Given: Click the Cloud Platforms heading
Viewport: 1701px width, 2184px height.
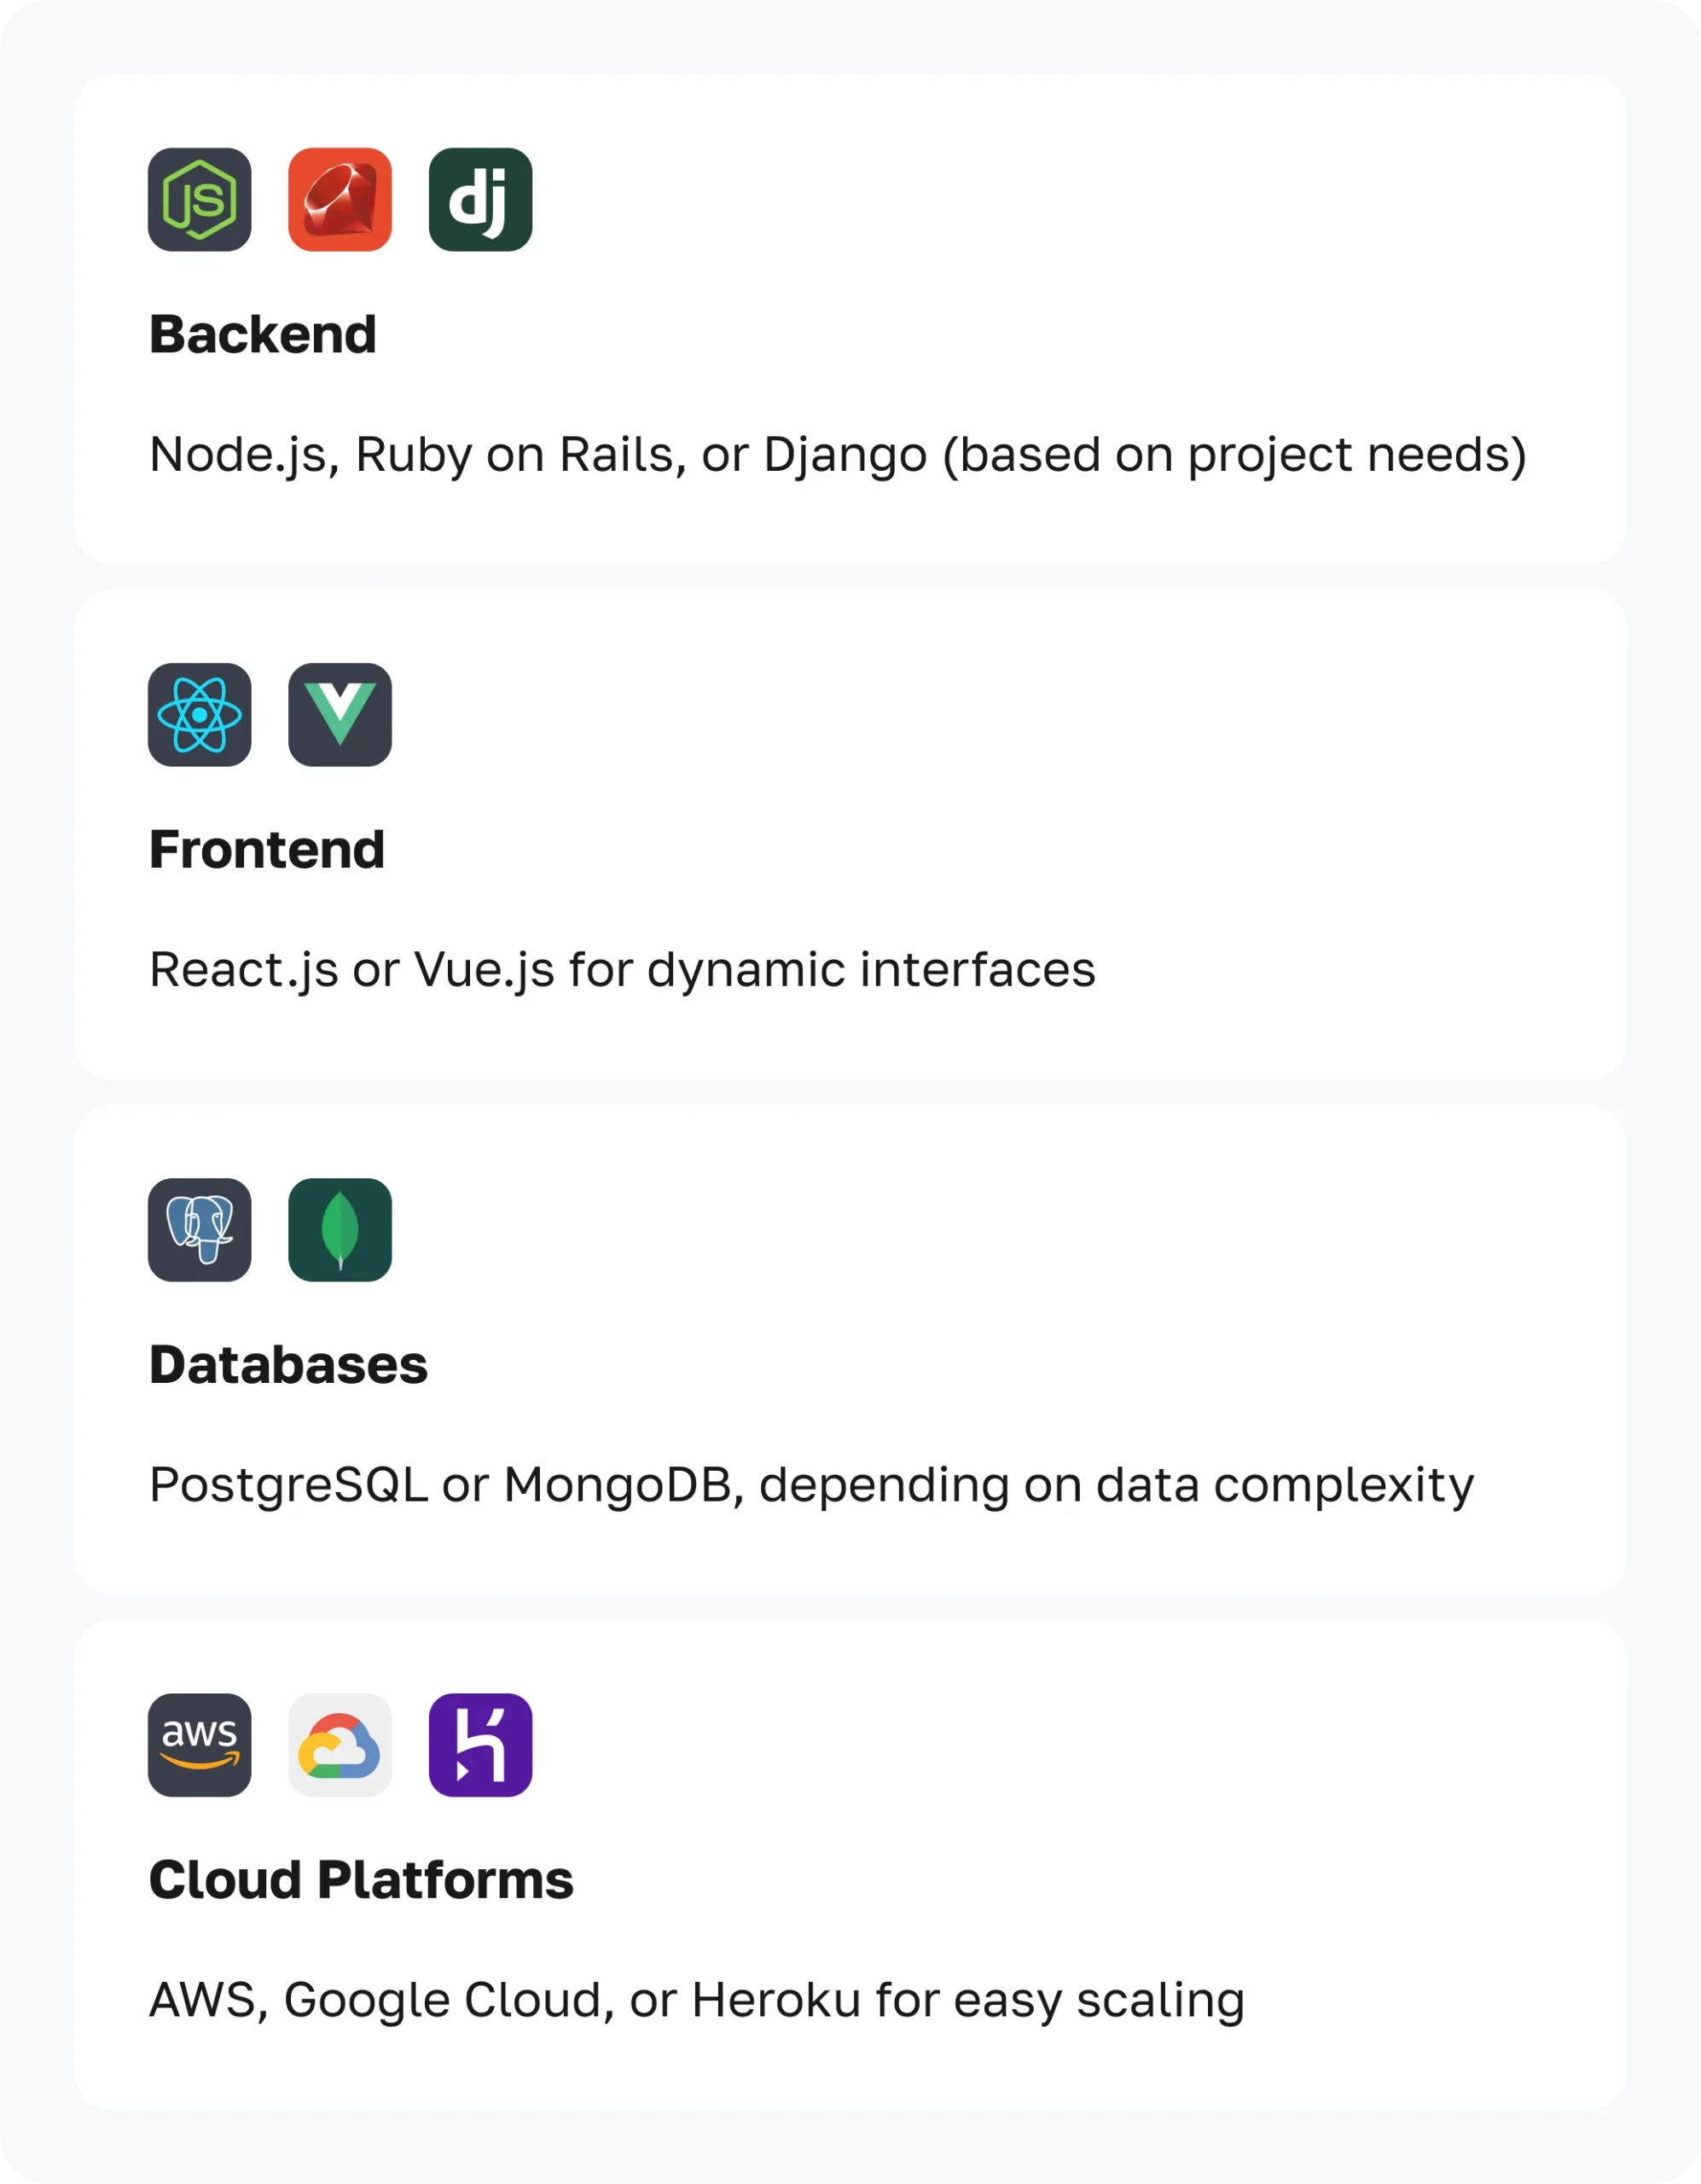Looking at the screenshot, I should pos(361,1879).
